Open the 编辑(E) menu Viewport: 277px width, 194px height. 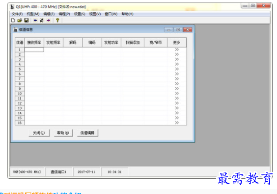coord(49,14)
